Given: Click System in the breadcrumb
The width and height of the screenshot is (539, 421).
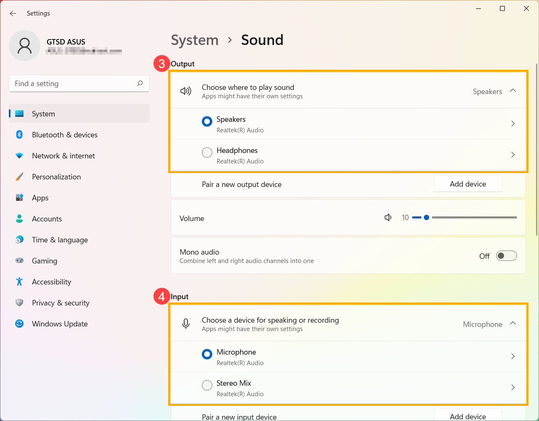Looking at the screenshot, I should [x=195, y=40].
